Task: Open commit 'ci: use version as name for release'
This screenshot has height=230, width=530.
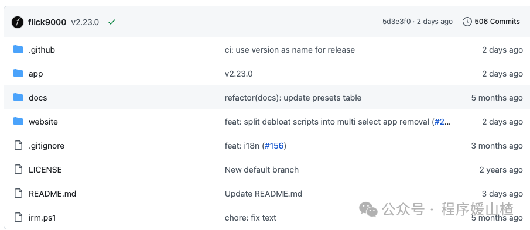Action: click(x=290, y=50)
